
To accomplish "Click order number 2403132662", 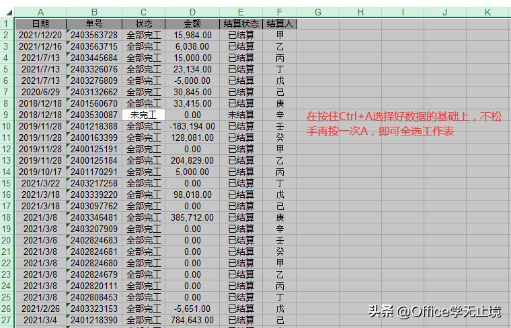I will pos(94,93).
